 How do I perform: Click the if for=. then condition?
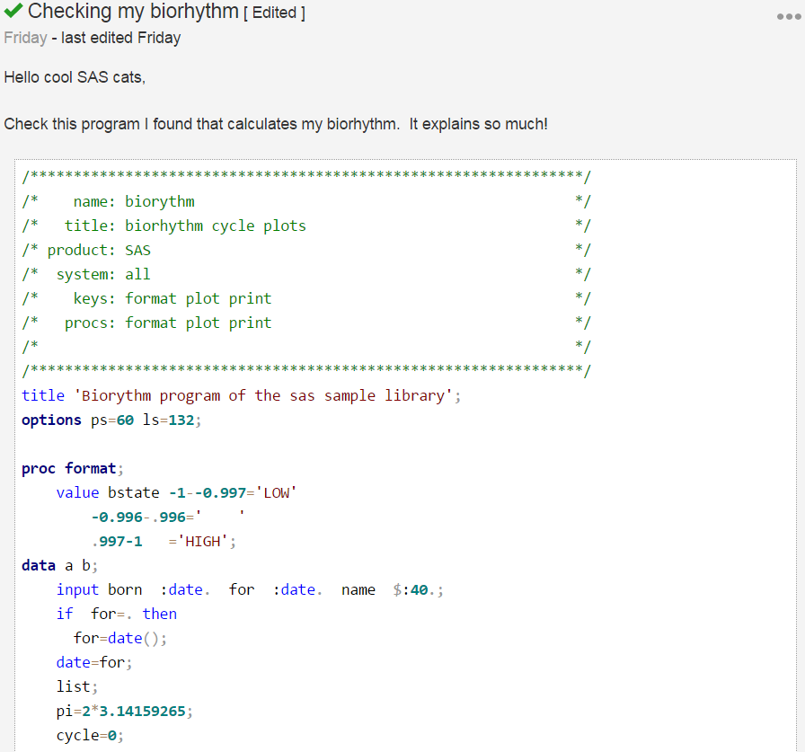pyautogui.click(x=117, y=614)
